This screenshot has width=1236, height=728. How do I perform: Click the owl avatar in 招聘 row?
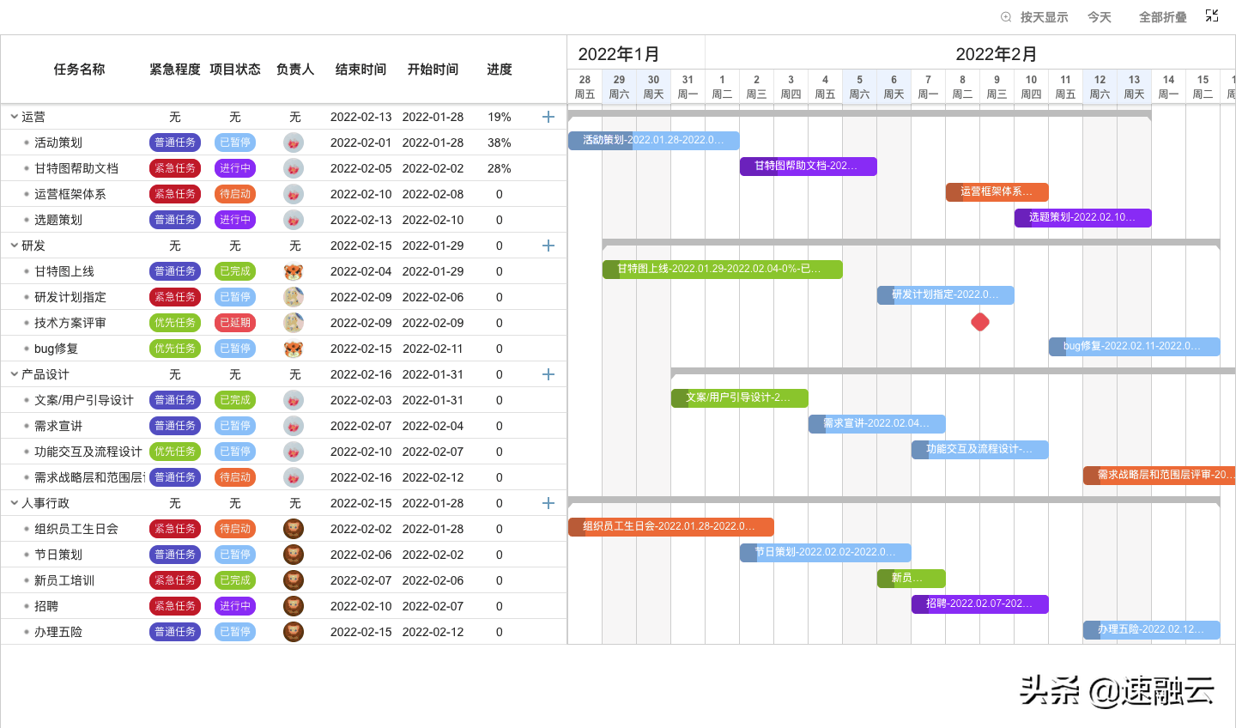click(x=294, y=606)
